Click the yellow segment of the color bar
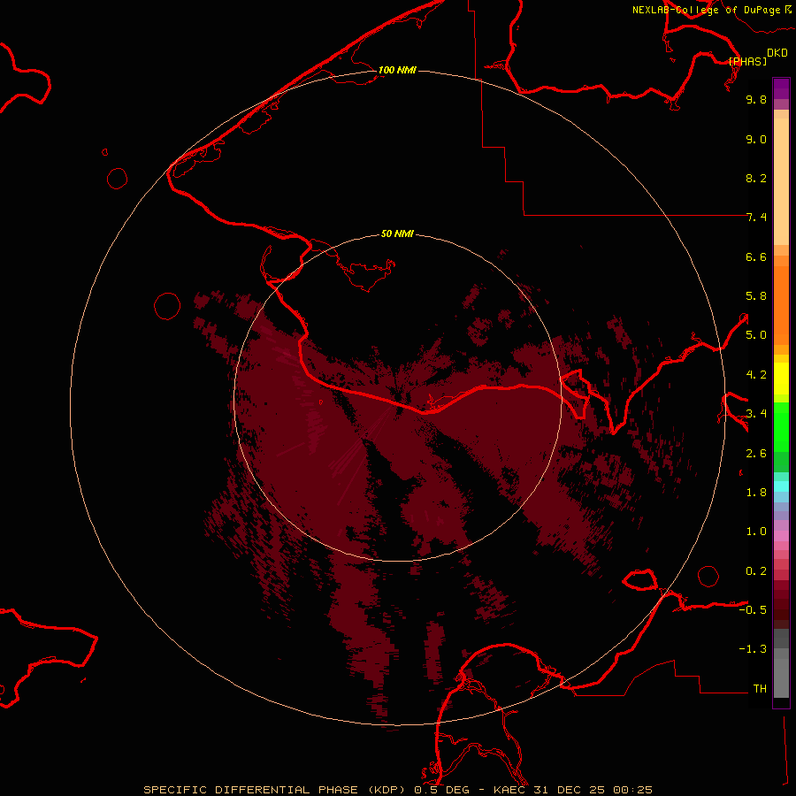This screenshot has width=796, height=796. 781,379
